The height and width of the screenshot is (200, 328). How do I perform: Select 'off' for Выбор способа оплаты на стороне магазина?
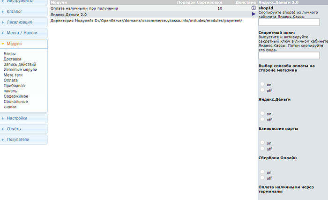coord(262,90)
